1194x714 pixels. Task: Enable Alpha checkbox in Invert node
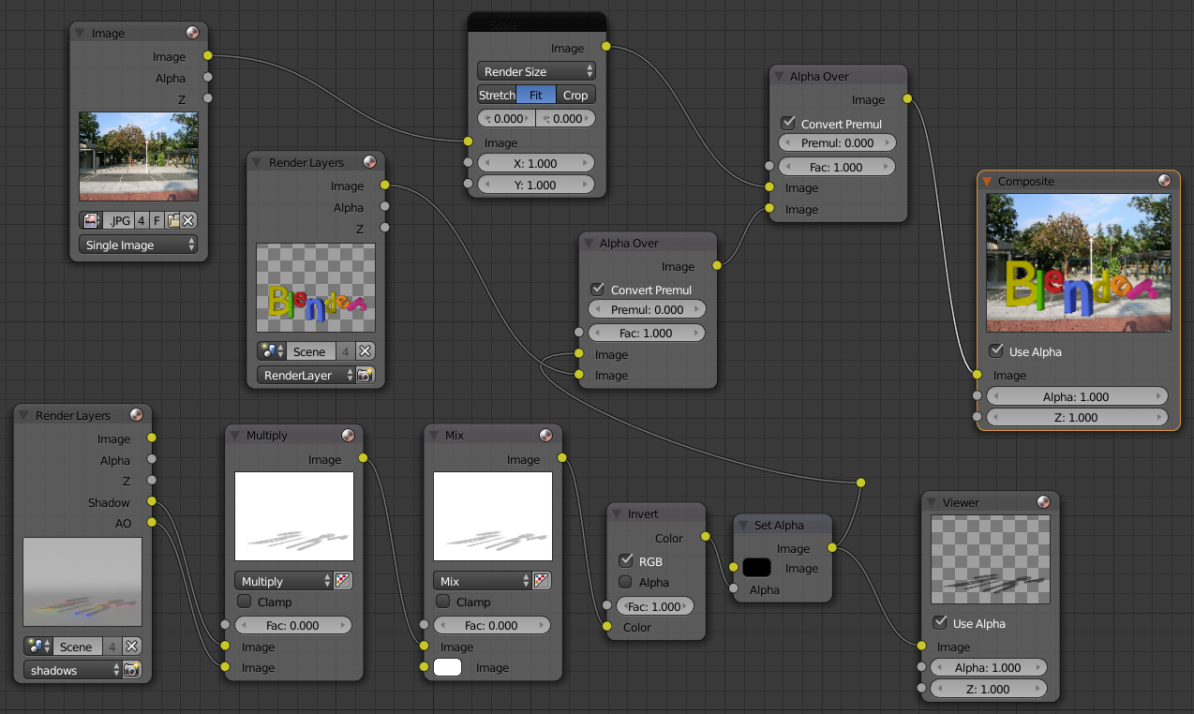pos(626,582)
